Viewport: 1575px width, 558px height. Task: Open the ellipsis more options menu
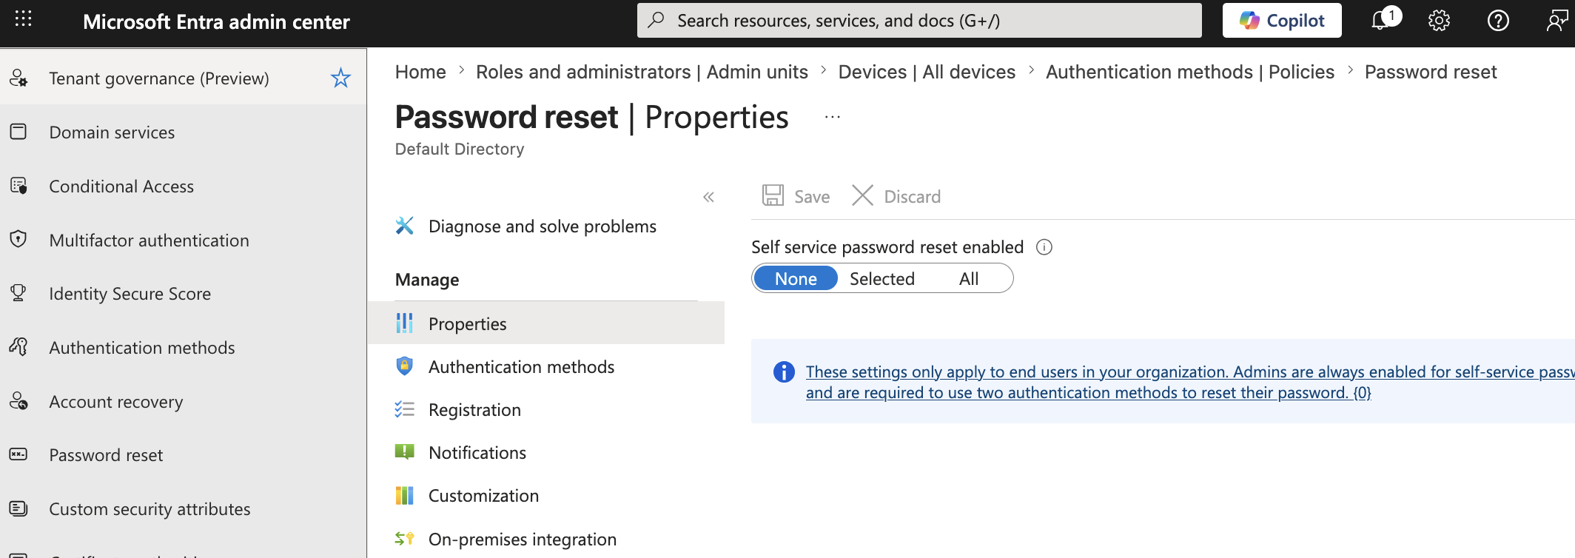click(x=833, y=117)
